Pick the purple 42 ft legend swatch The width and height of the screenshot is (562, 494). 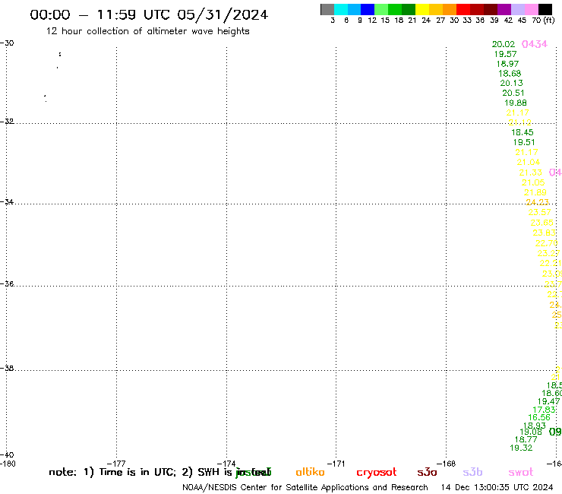504,9
